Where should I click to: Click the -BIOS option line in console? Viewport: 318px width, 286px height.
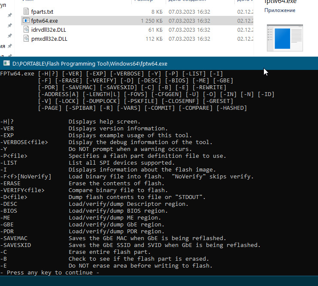[84, 211]
